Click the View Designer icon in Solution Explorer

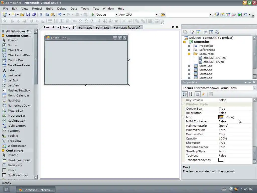(x=211, y=32)
